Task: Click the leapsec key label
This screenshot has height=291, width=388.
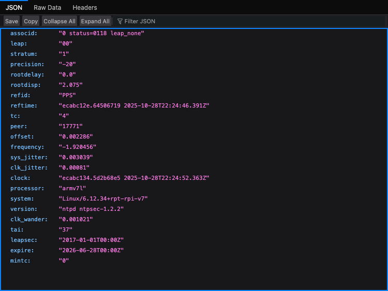Action: pyautogui.click(x=24, y=240)
